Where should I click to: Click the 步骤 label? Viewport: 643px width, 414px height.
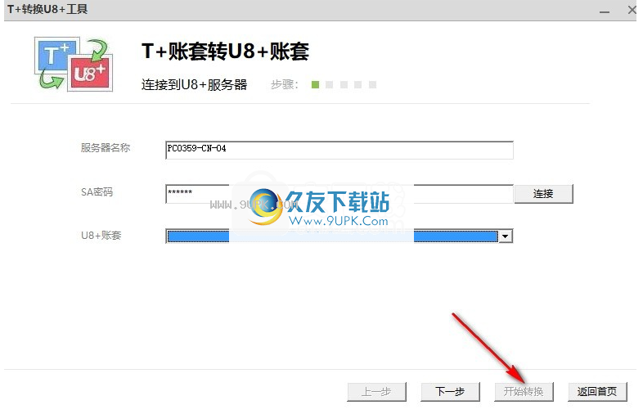284,84
